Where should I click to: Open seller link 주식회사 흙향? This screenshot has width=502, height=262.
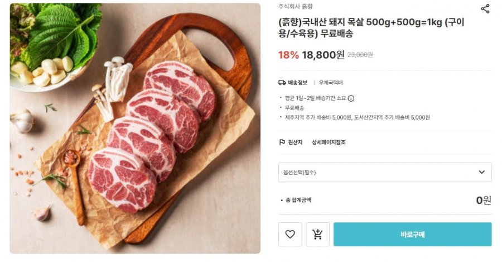pos(296,7)
